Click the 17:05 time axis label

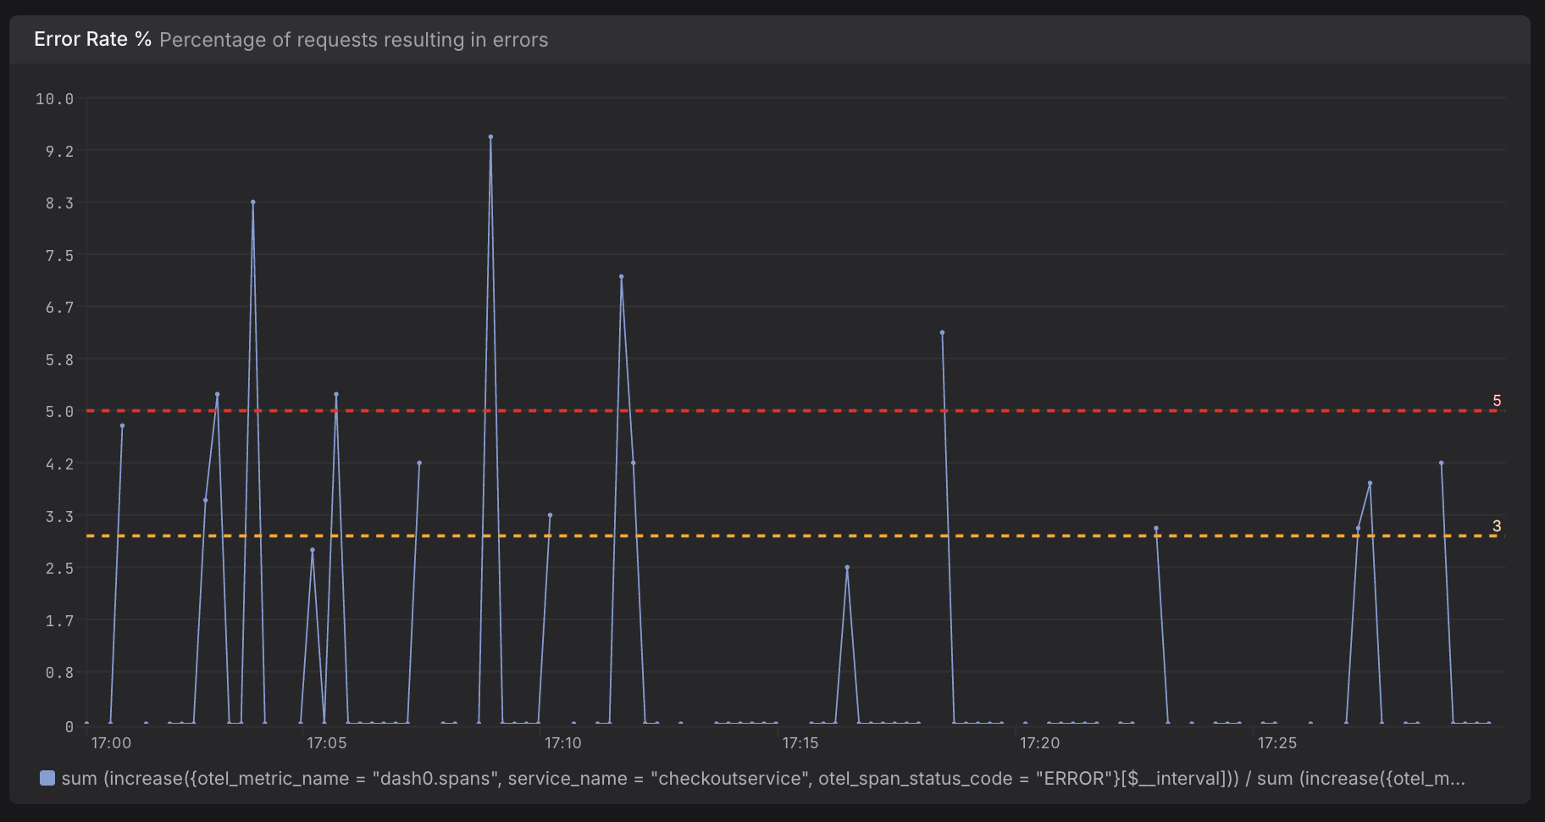tap(326, 743)
